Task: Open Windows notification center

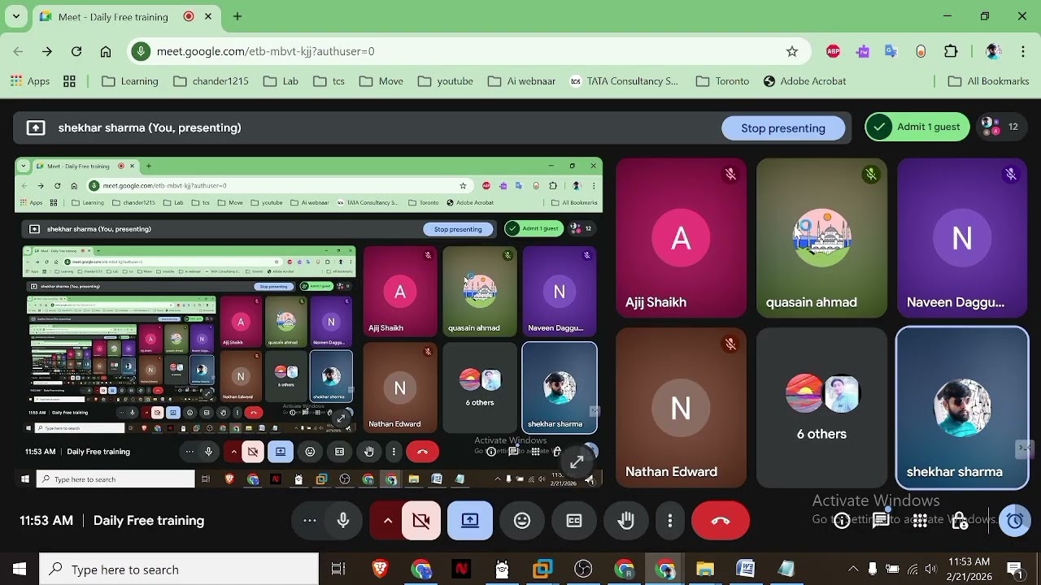Action: tap(1015, 570)
